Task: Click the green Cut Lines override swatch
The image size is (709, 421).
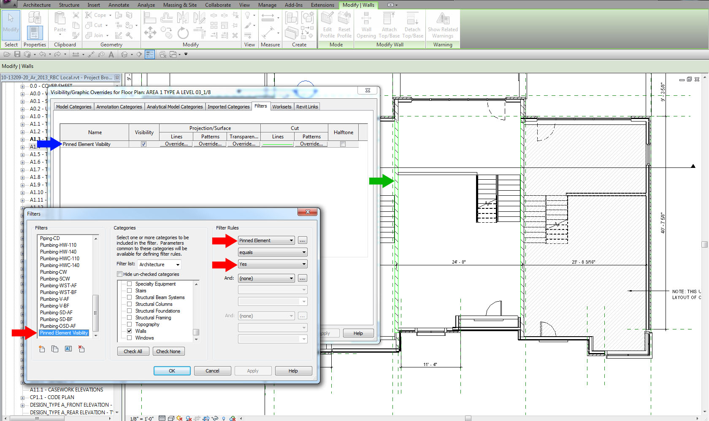Action: (x=277, y=144)
